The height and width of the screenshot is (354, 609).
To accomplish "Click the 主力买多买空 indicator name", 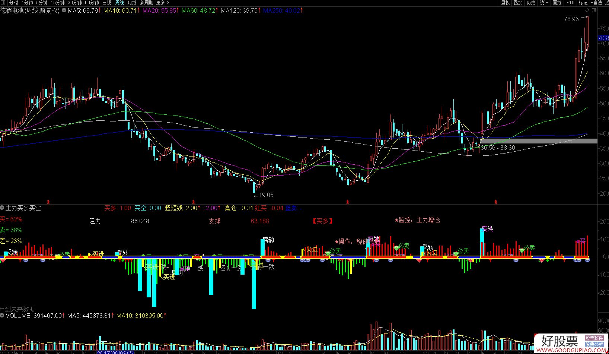I will (23, 208).
